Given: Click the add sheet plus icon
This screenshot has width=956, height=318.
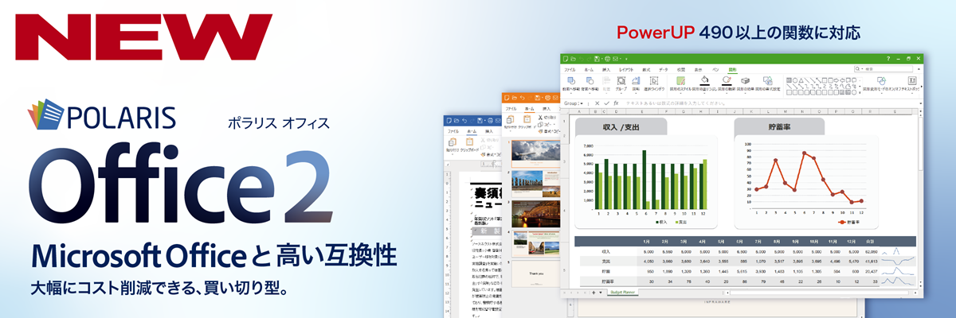Looking at the screenshot, I should pos(594,293).
